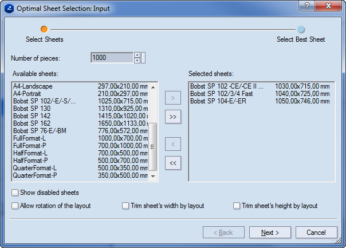
Task: Decrease number of pieces with down arrow
Action: pos(137,60)
